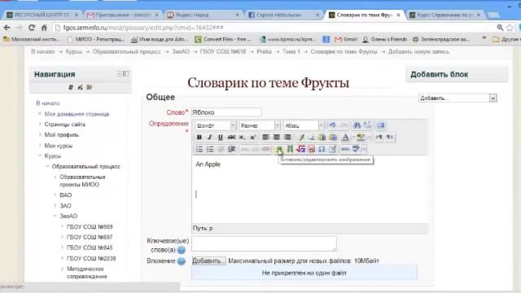Open Страницы сайта navigation item
This screenshot has height=293, width=521.
point(65,125)
